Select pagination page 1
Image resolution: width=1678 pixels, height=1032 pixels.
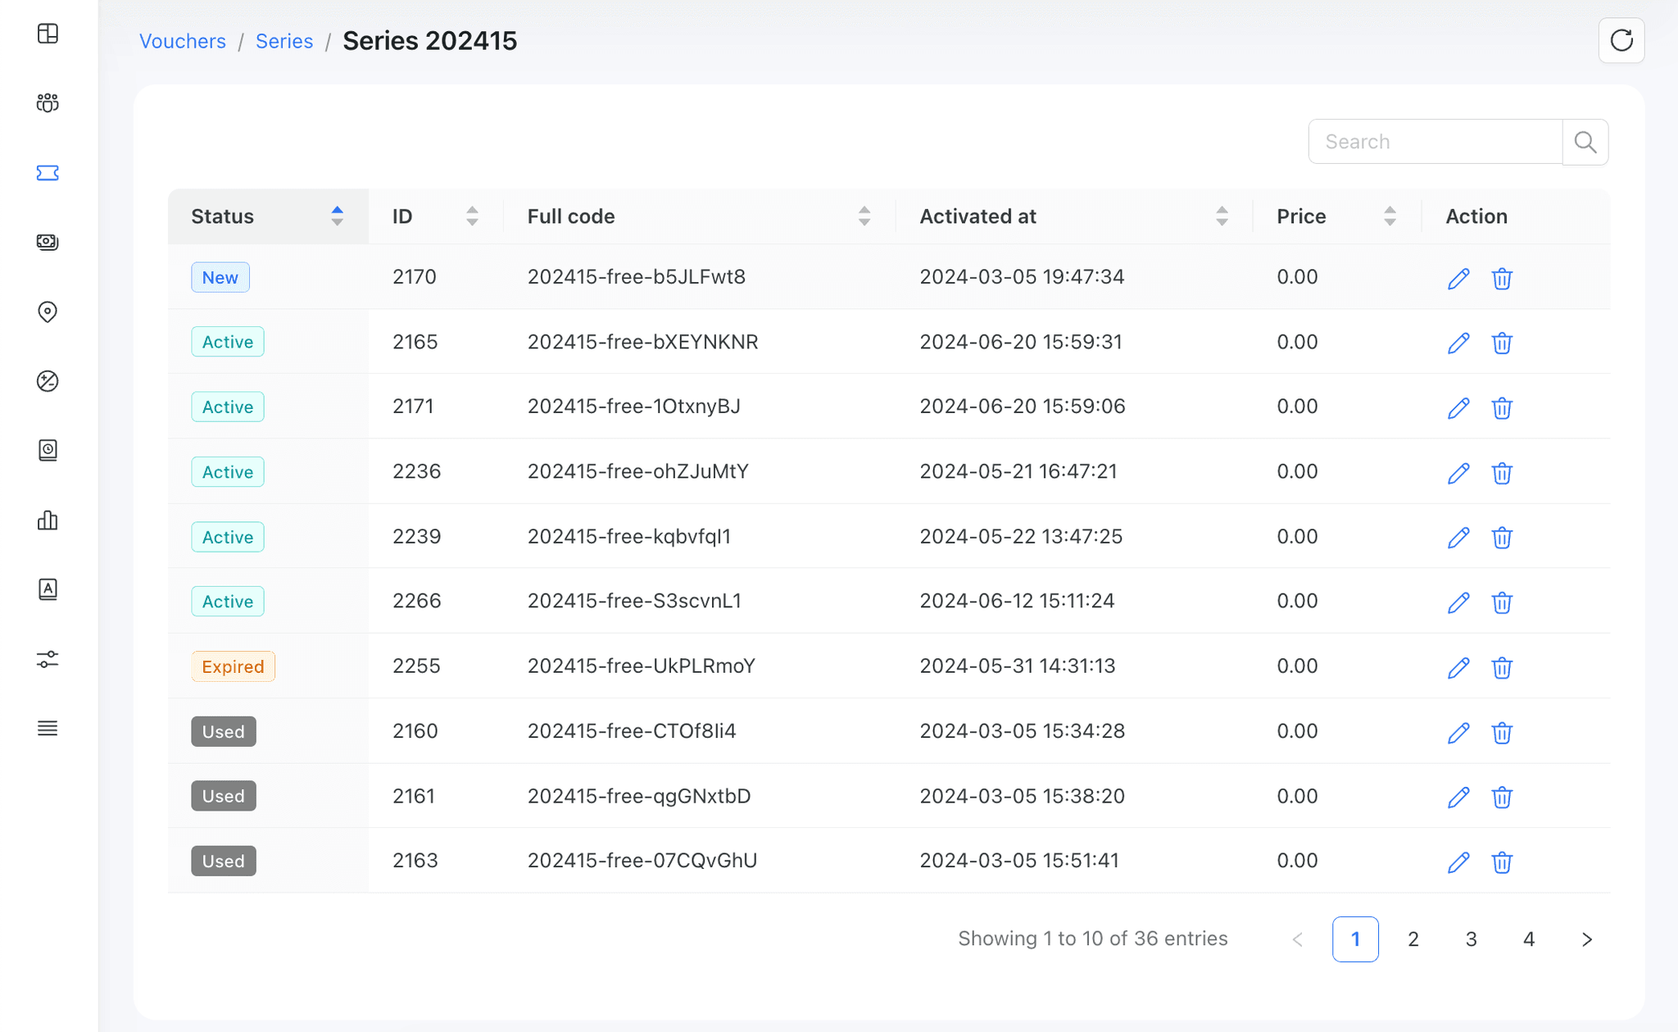click(x=1355, y=939)
